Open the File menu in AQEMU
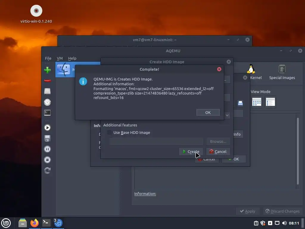 (48, 58)
